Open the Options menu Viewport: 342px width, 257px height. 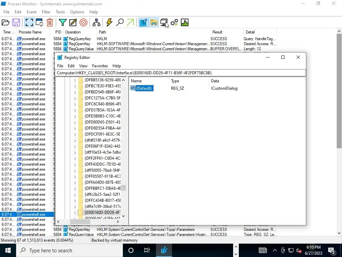77,12
